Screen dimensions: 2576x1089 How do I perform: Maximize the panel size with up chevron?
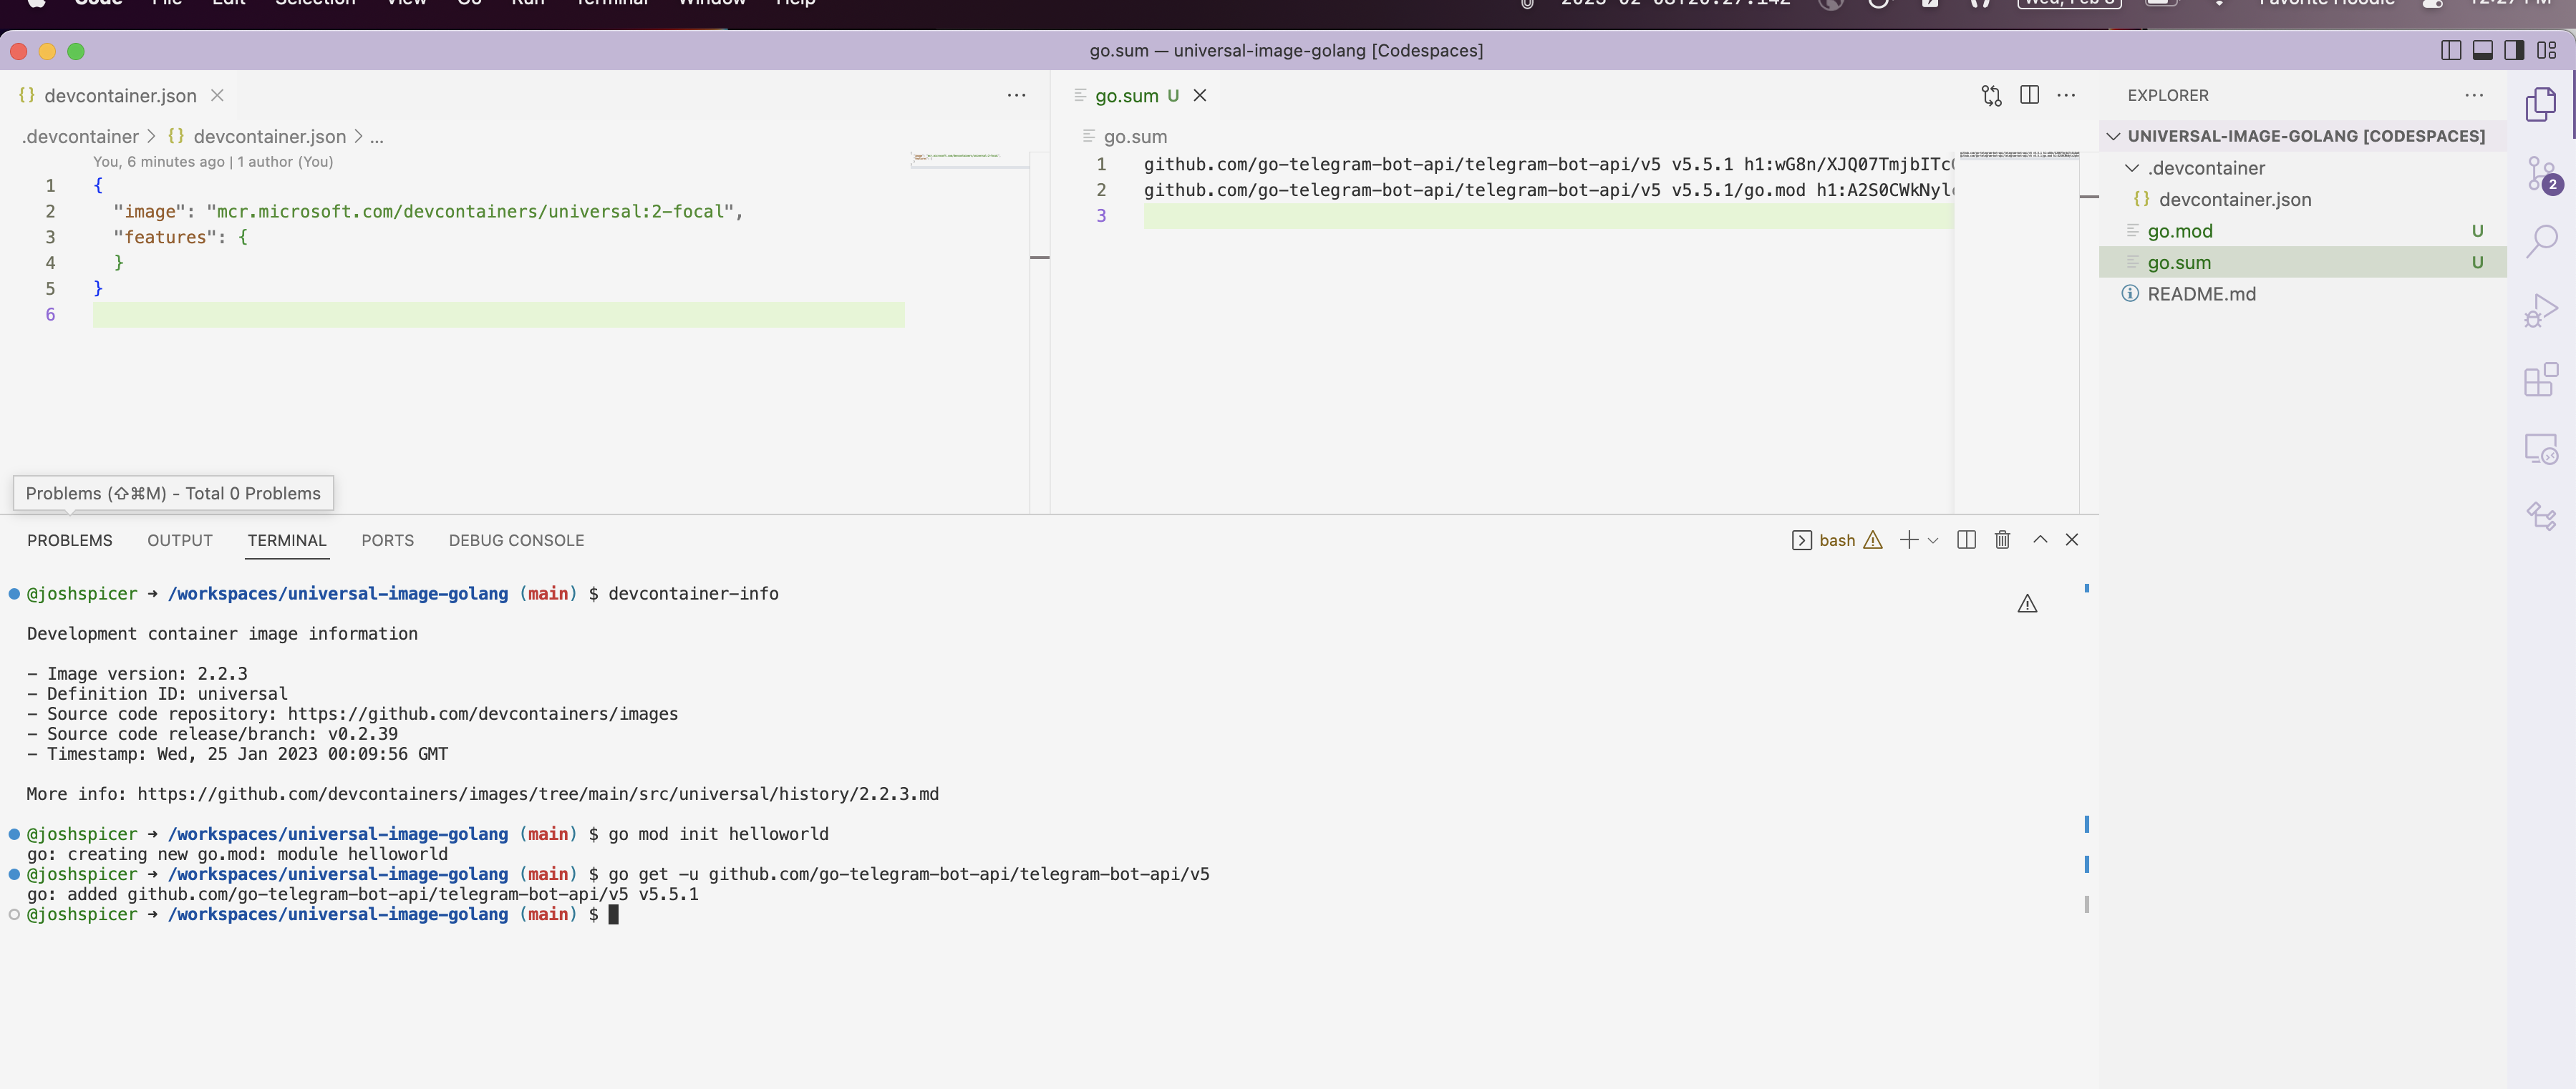(2040, 539)
